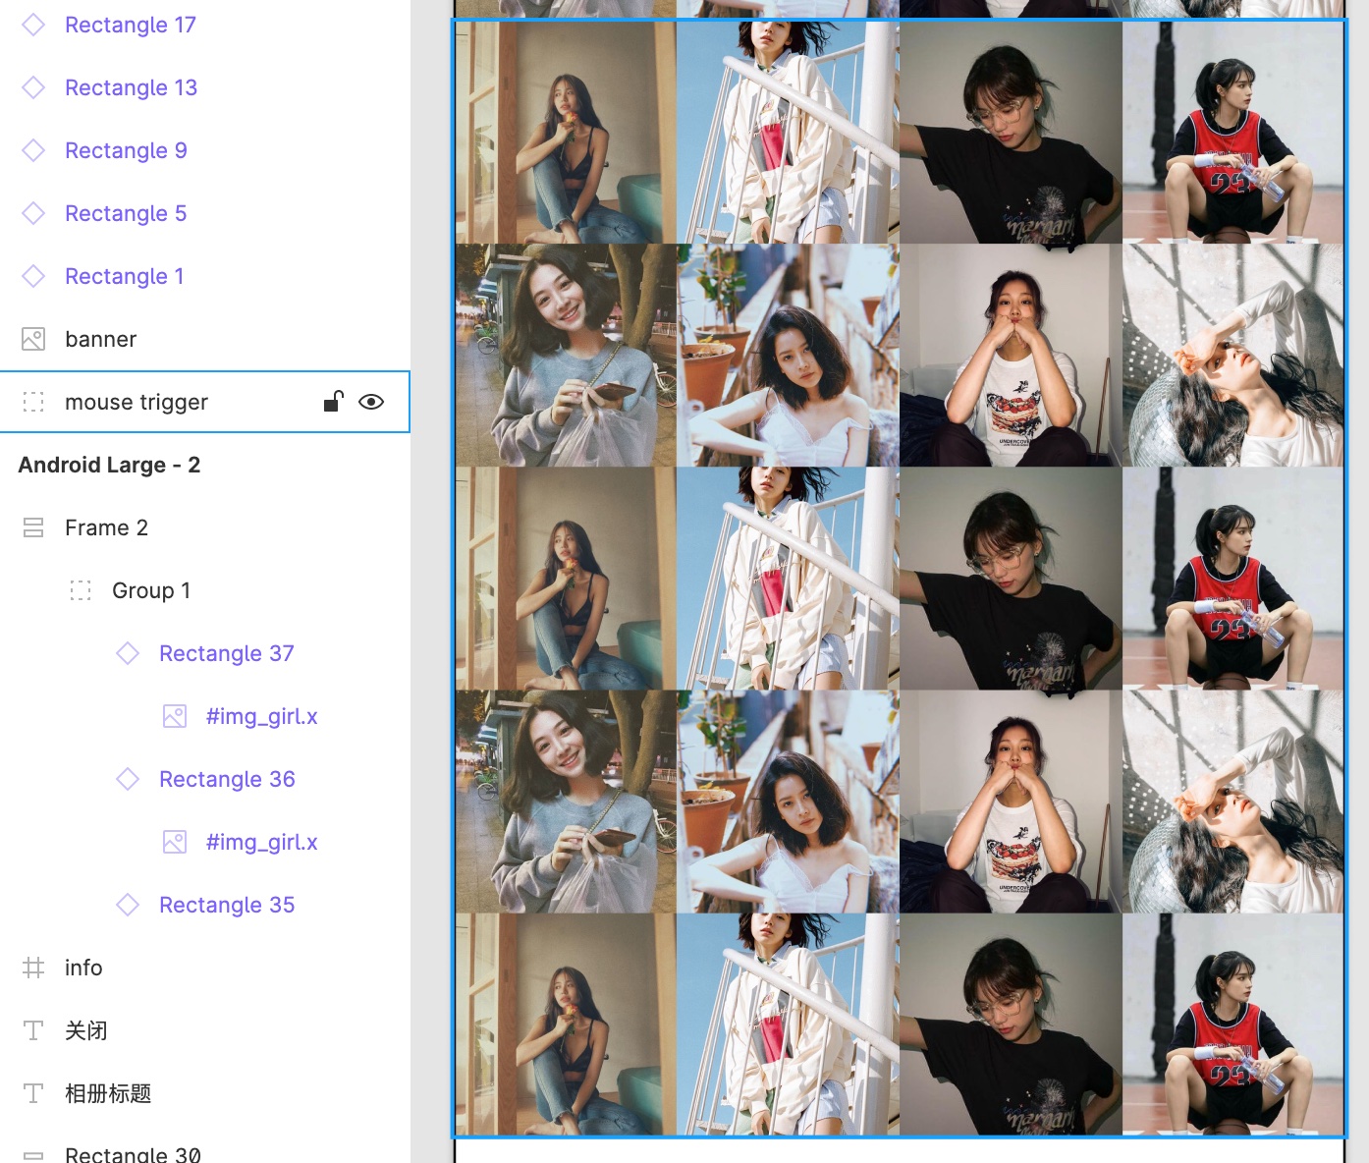Click the diamond icon beside Rectangle 36
The height and width of the screenshot is (1163, 1369).
[x=128, y=779]
